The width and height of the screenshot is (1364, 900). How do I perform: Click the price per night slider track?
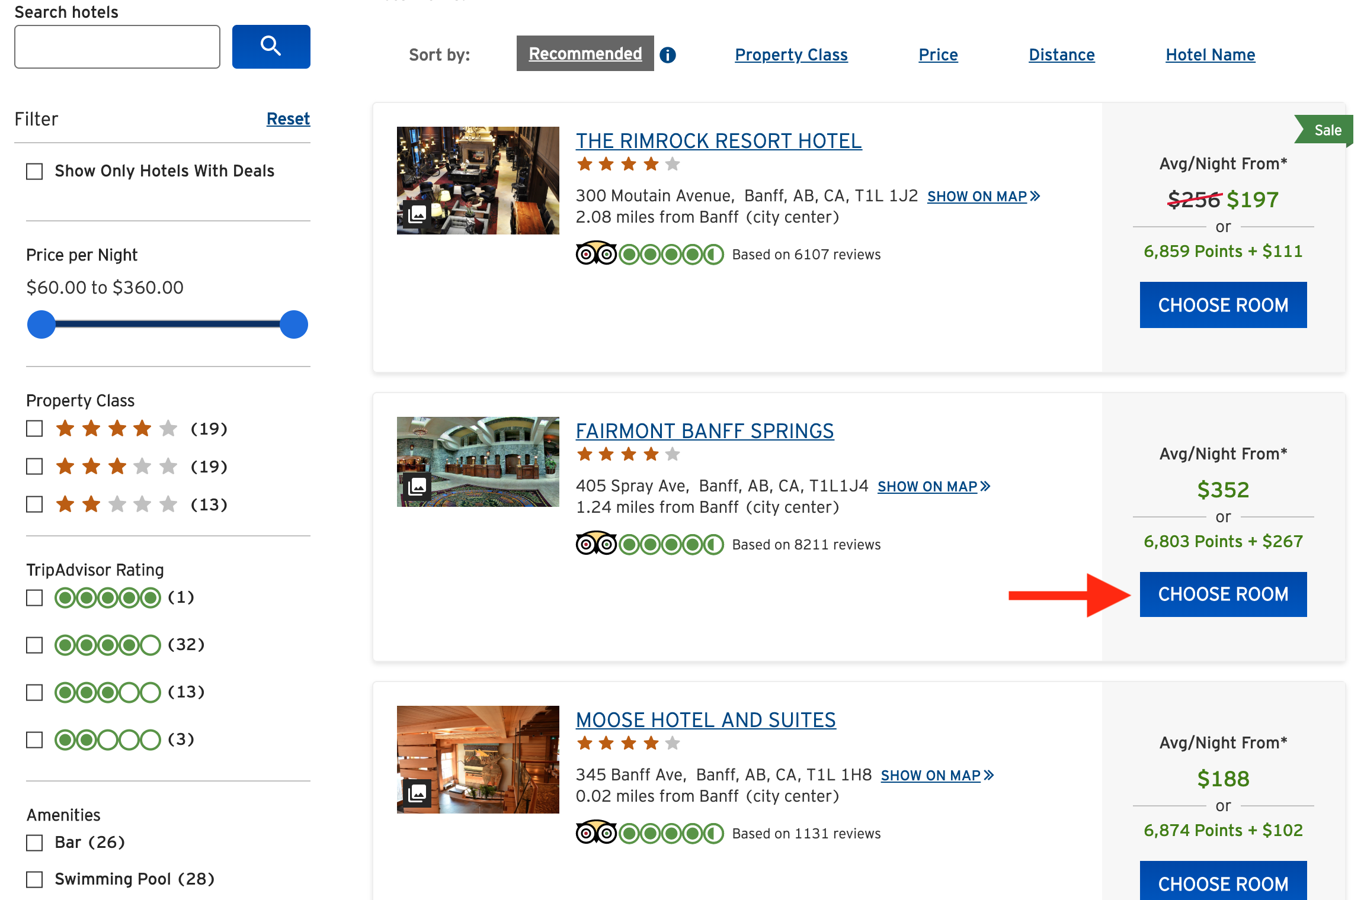pos(168,324)
